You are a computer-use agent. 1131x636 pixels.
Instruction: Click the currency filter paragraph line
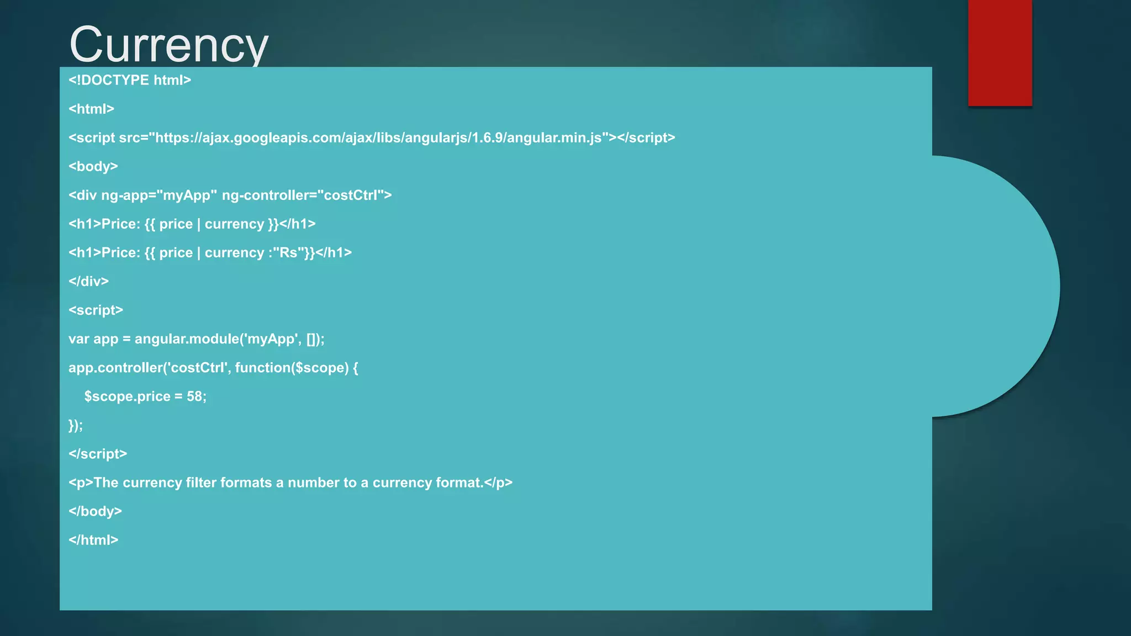coord(290,483)
